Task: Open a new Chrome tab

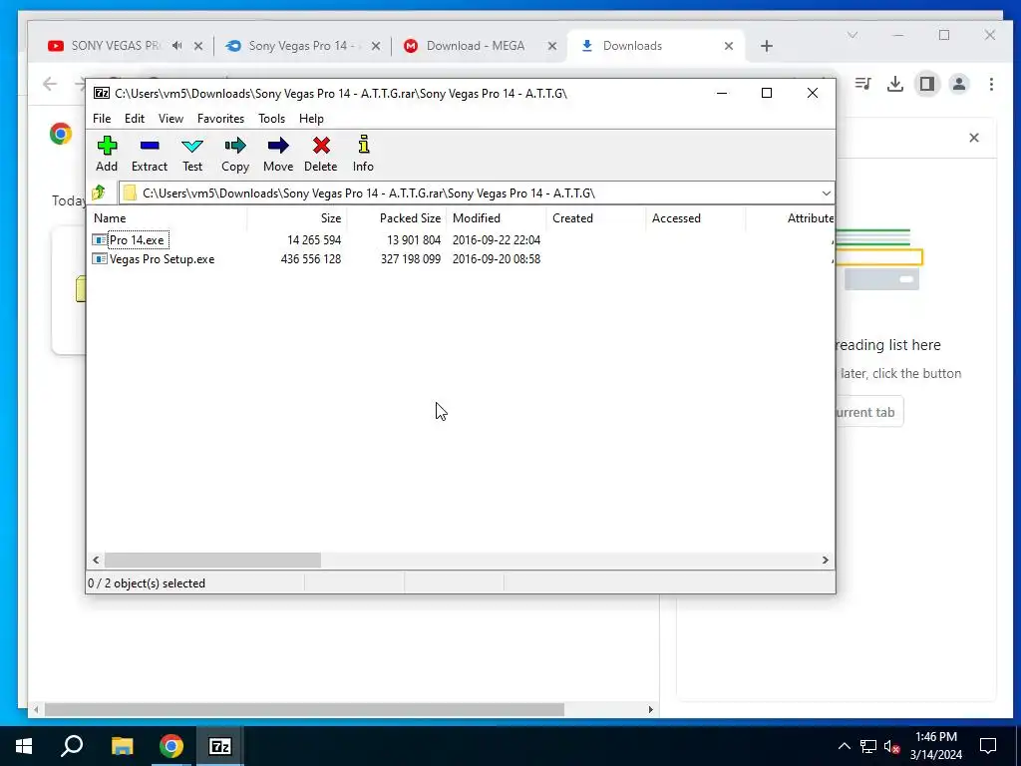Action: (x=767, y=46)
